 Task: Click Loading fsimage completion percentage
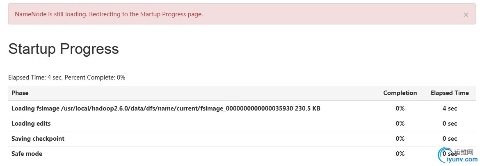[x=400, y=108]
